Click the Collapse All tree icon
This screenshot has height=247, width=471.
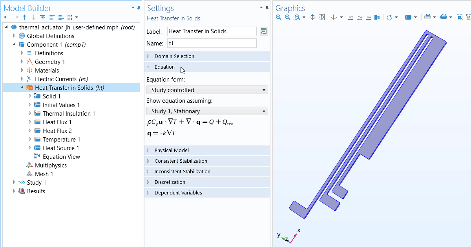pos(51,17)
